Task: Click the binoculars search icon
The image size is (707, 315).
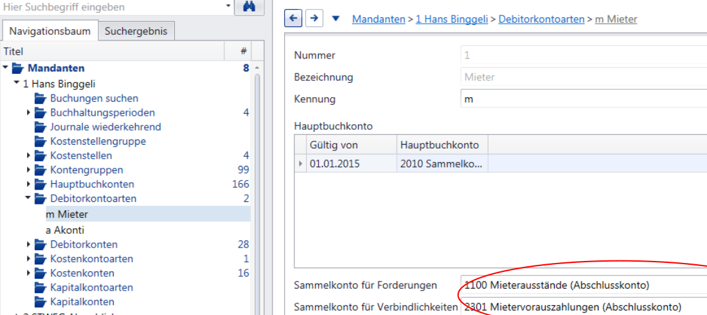Action: coord(249,7)
